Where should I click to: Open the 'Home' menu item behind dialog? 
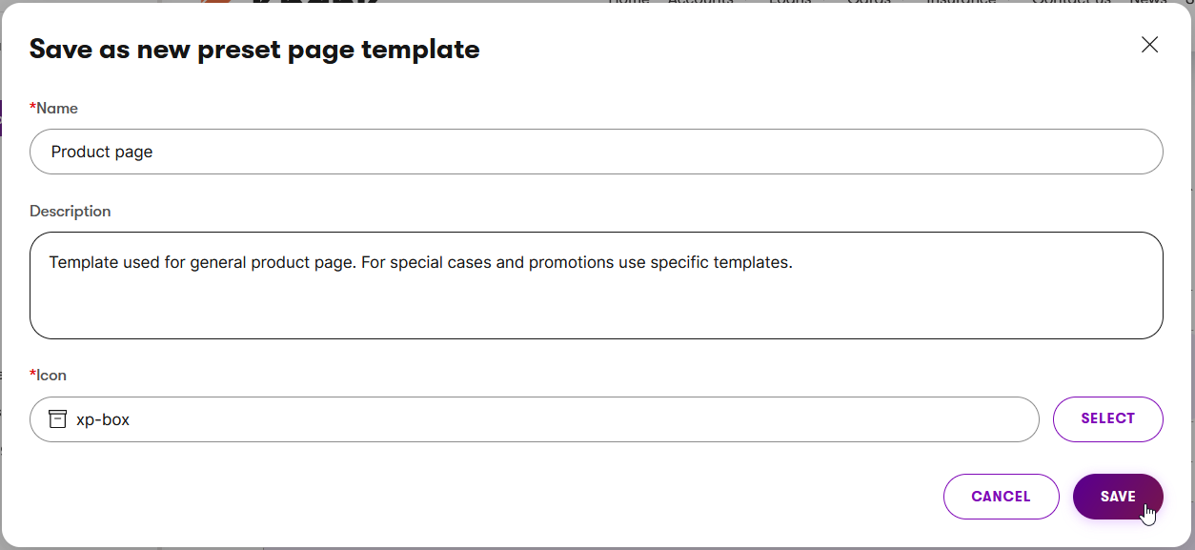(628, 3)
